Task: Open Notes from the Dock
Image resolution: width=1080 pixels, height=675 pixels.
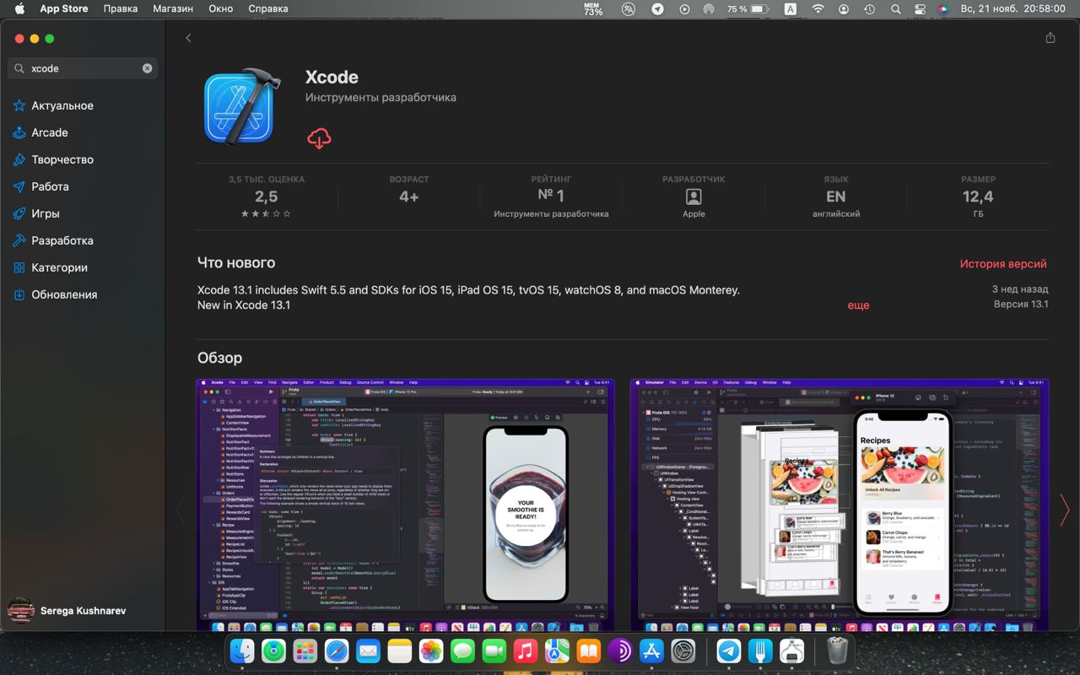Action: point(399,651)
